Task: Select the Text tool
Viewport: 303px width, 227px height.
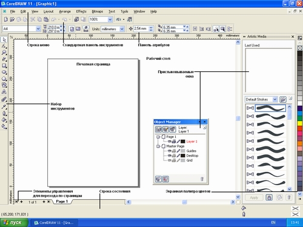Action: tap(4, 92)
